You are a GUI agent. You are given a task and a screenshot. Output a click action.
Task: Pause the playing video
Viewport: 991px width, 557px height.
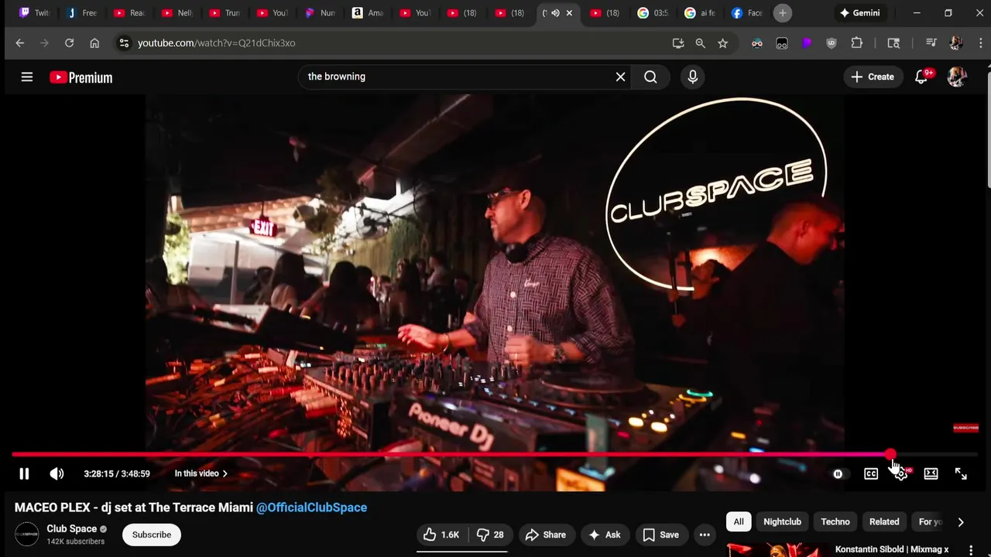click(24, 473)
